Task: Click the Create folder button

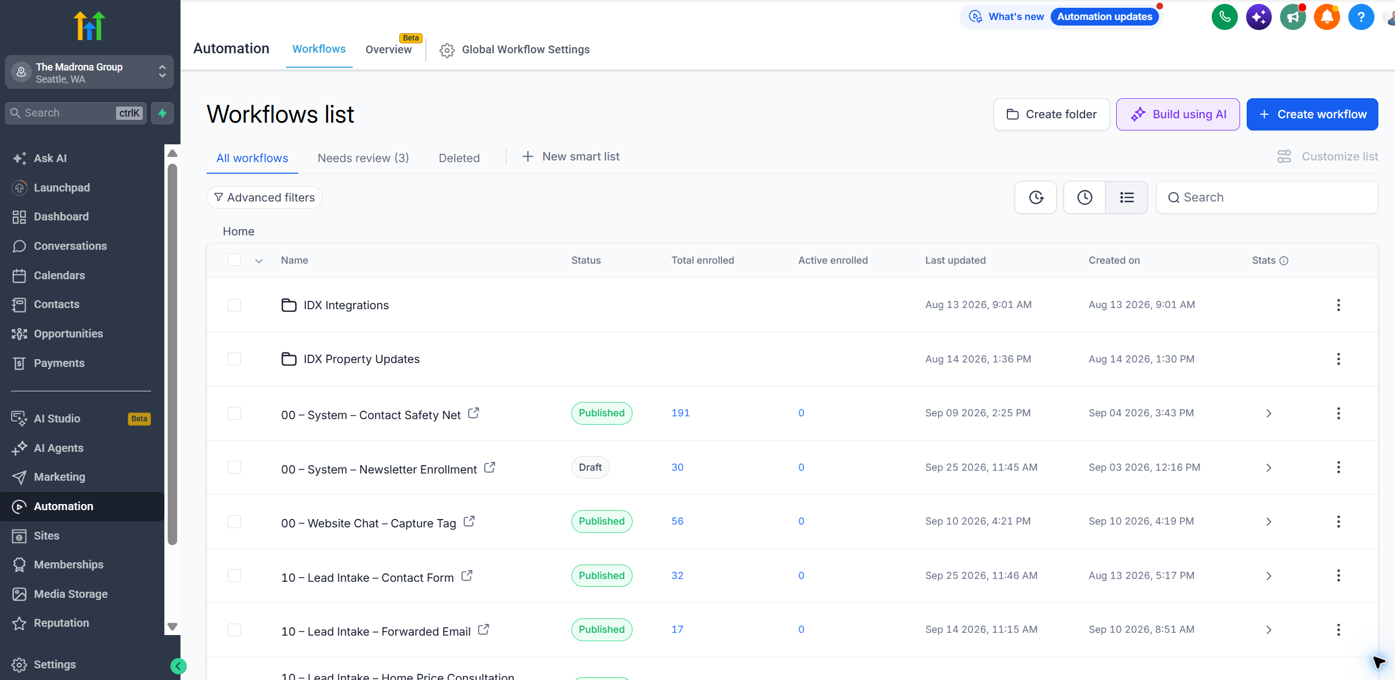Action: (1051, 115)
